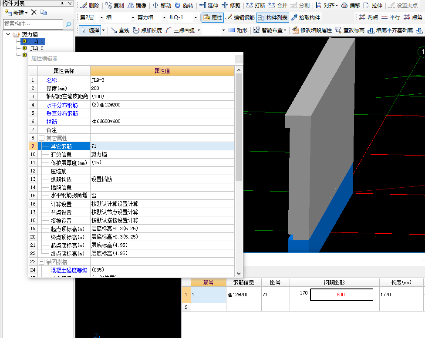Select the 旋转 (rotate) tool
This screenshot has height=338, width=425.
click(x=184, y=5)
